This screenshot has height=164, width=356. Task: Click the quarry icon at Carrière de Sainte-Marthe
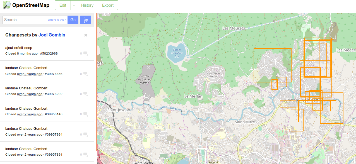click(148, 68)
